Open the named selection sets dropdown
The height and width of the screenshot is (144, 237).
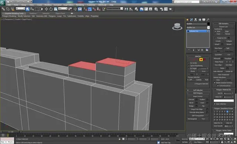[115, 9]
